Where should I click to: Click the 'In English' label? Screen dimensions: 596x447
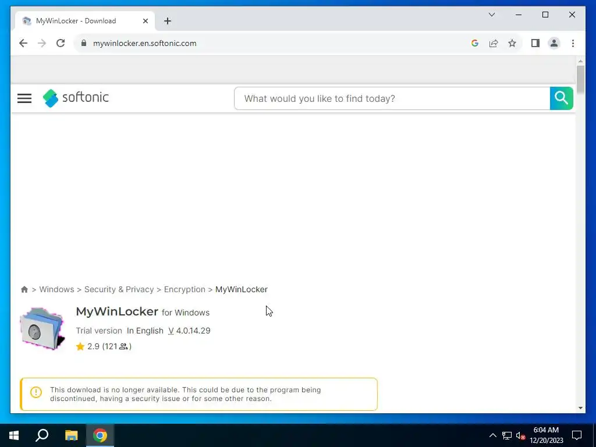145,331
